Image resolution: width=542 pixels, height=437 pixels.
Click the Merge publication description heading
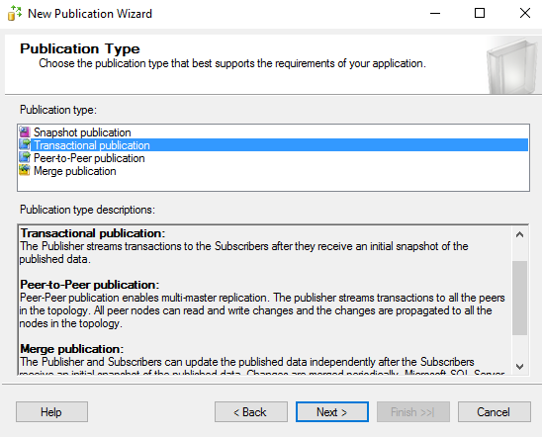71,349
